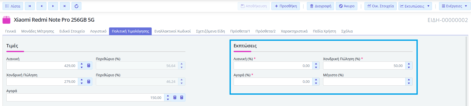Open the Σχόλια tab

(347, 31)
